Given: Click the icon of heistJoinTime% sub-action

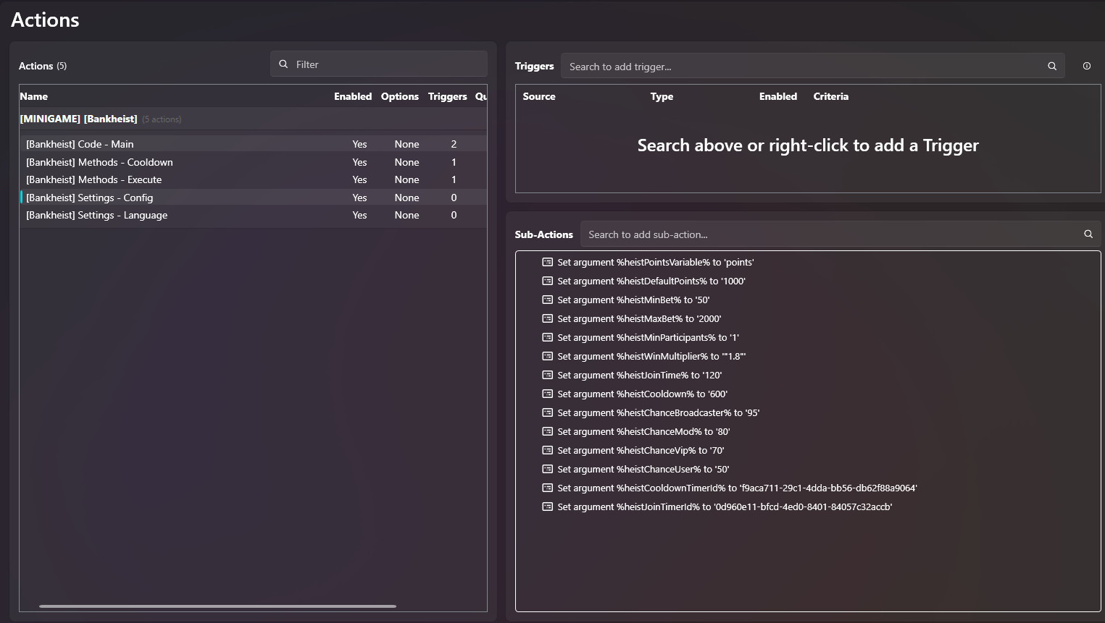Looking at the screenshot, I should point(548,375).
